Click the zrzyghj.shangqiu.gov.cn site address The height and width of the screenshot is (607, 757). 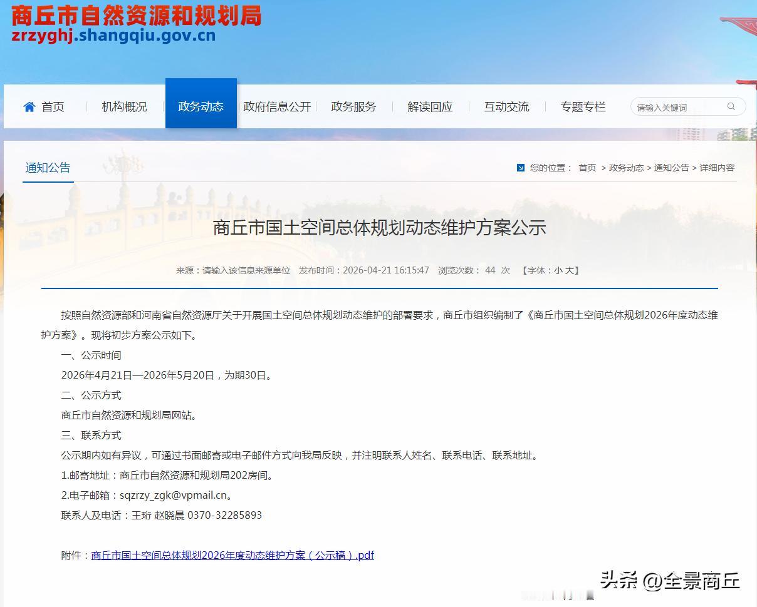[113, 36]
